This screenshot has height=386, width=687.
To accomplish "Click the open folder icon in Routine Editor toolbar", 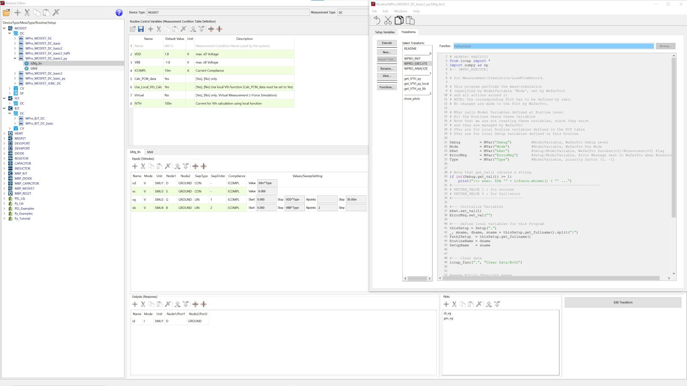I will (6, 13).
